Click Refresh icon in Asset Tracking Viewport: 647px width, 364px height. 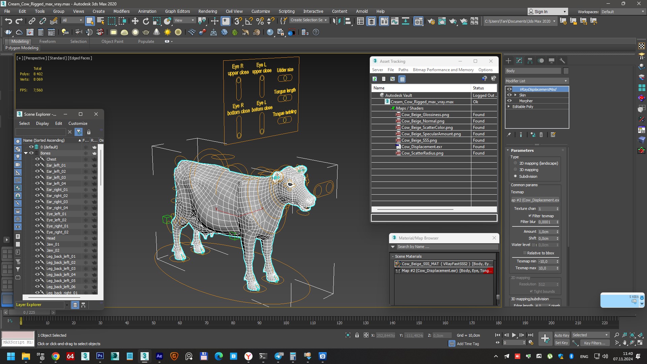pyautogui.click(x=375, y=79)
